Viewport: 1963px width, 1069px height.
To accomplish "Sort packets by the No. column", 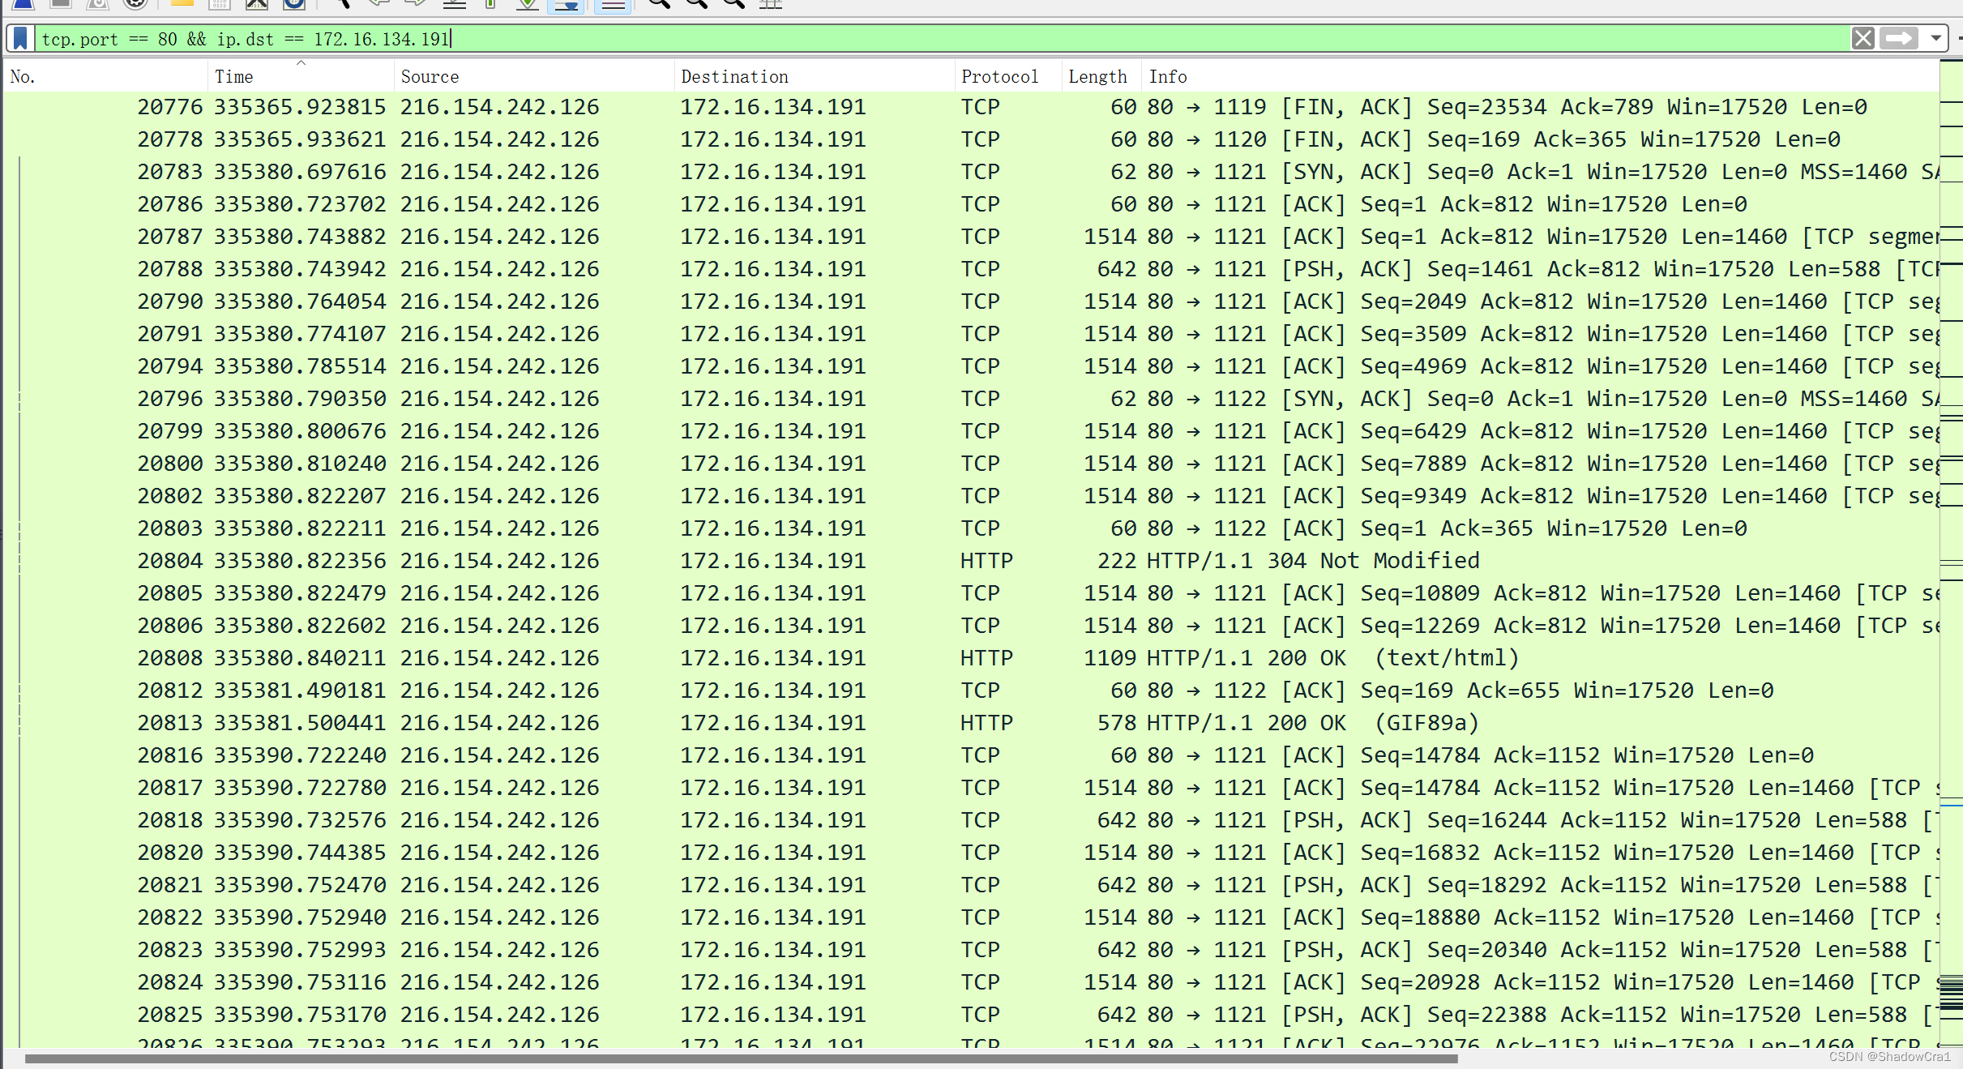I will point(105,76).
